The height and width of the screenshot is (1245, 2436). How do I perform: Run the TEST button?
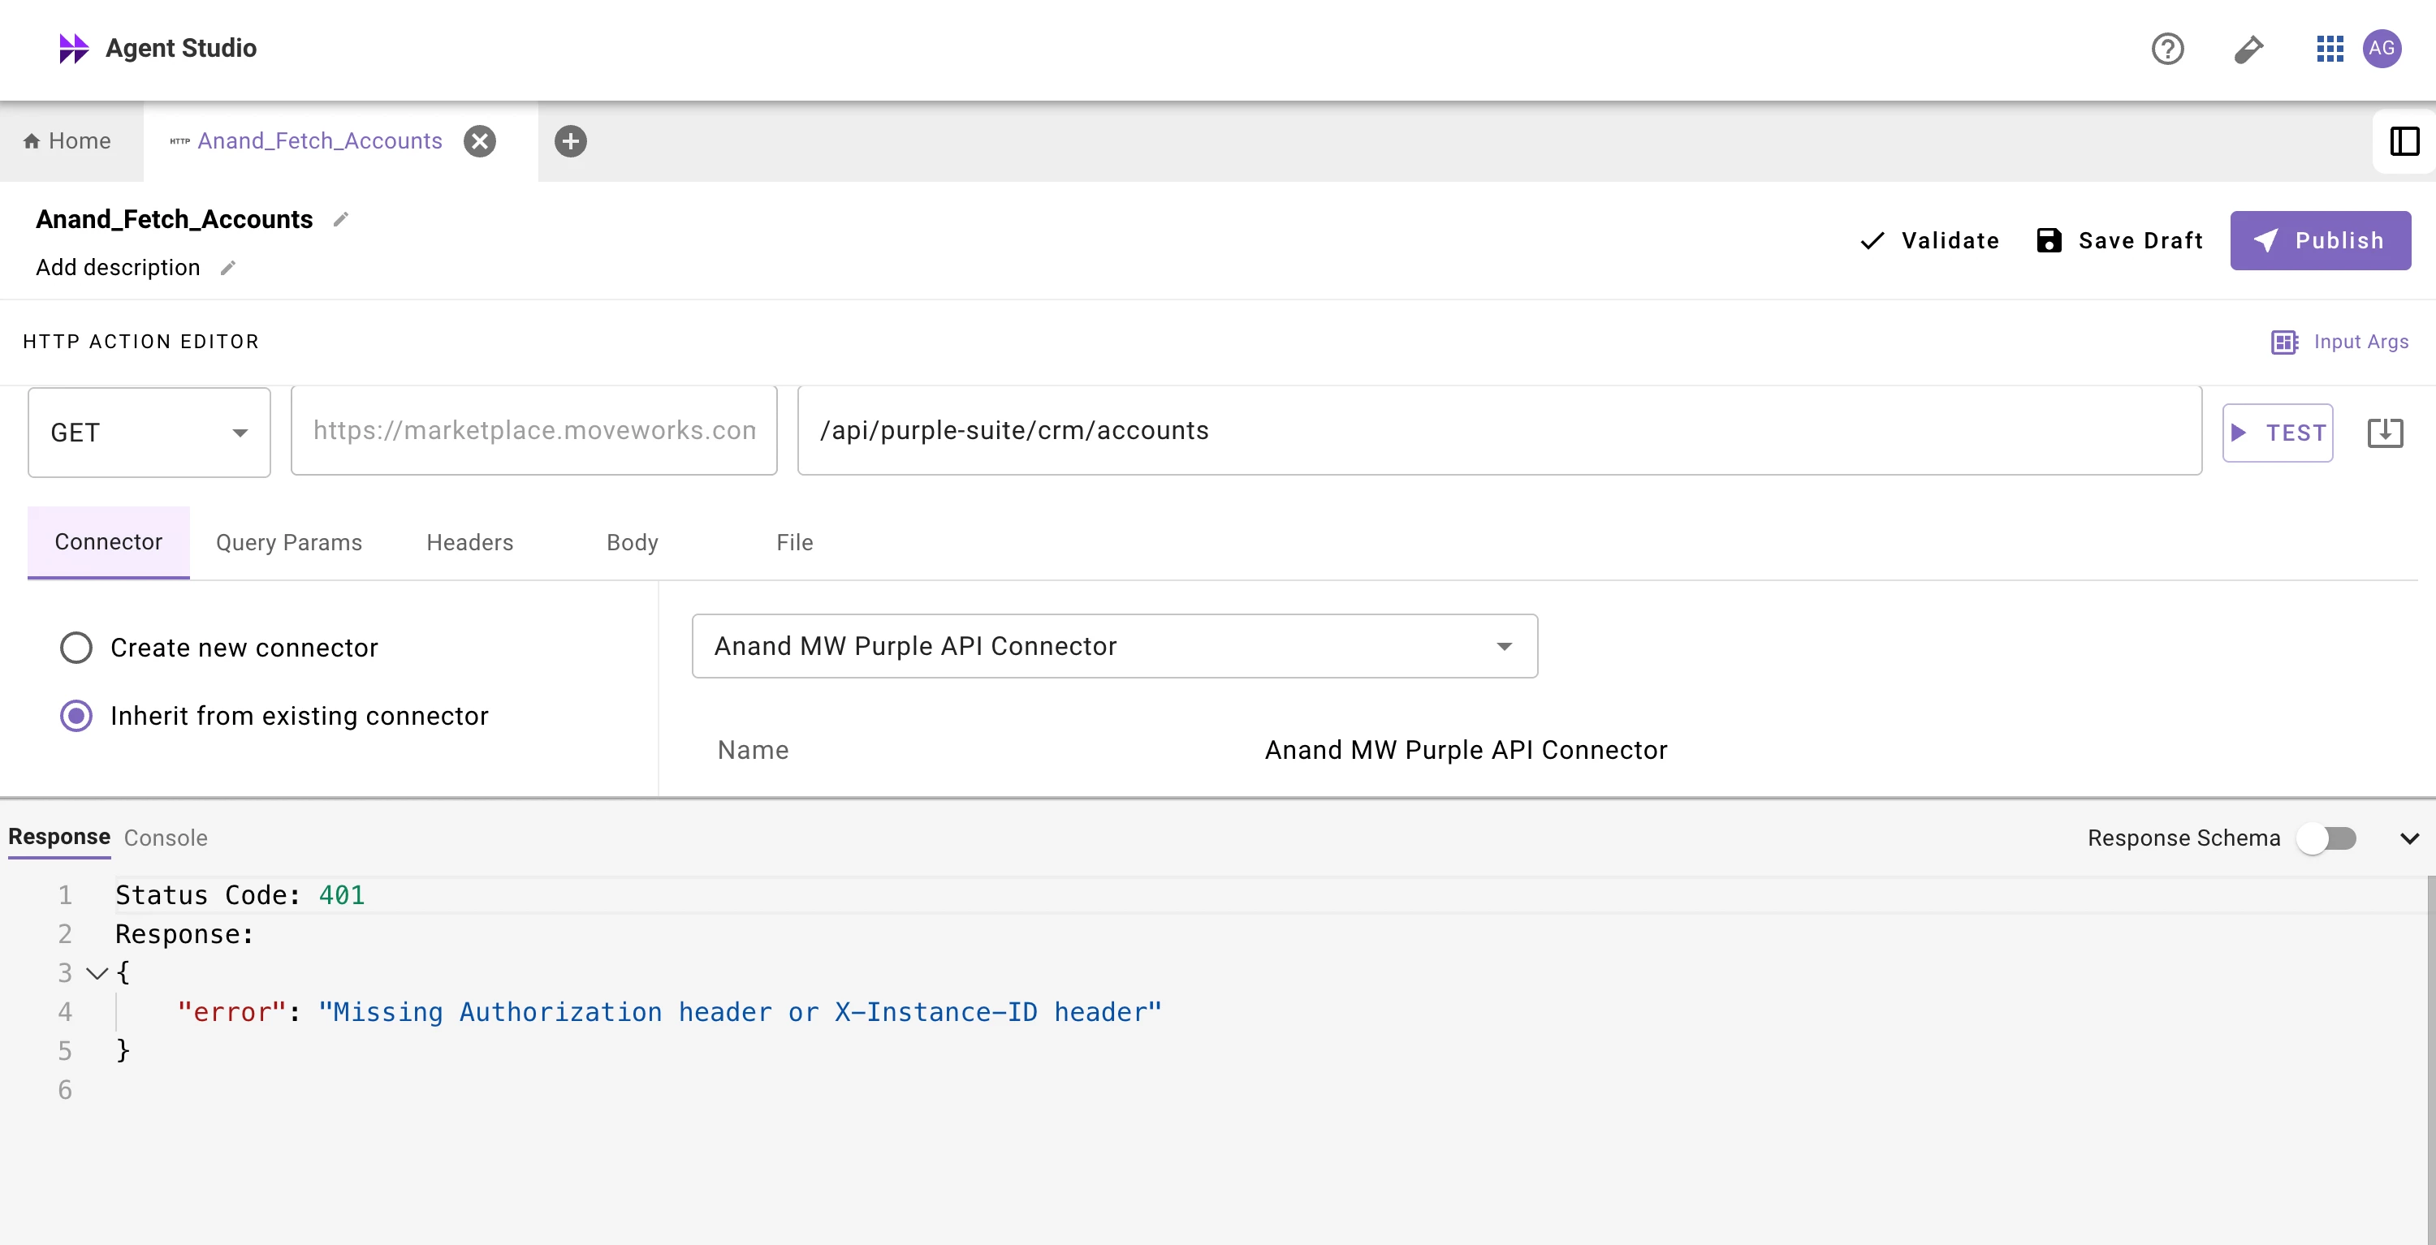pyautogui.click(x=2277, y=432)
